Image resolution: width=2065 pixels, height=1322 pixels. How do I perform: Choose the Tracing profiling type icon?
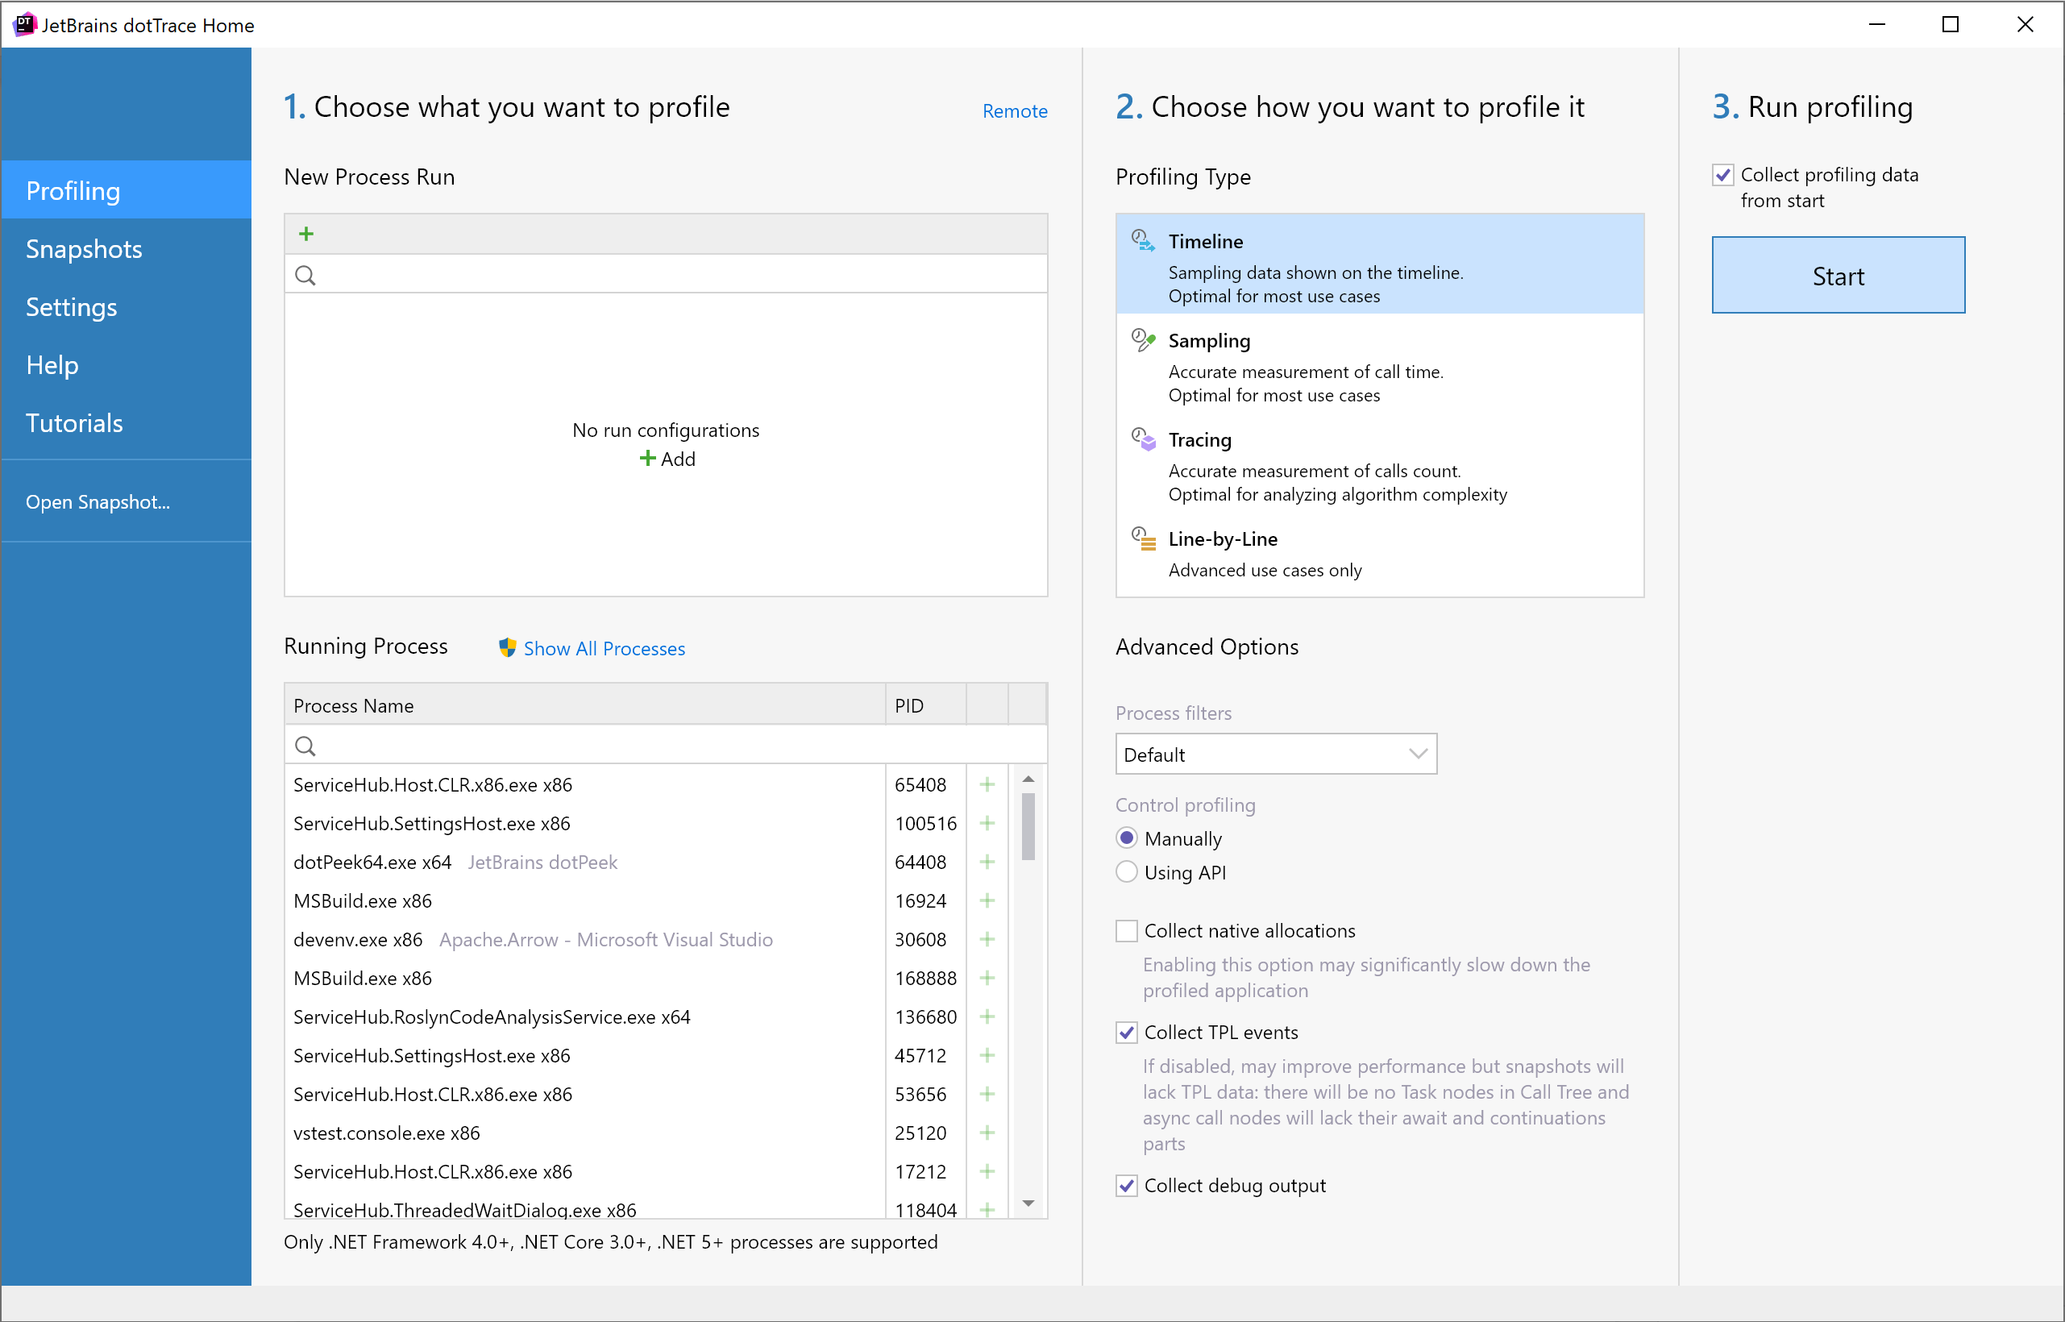pyautogui.click(x=1141, y=439)
